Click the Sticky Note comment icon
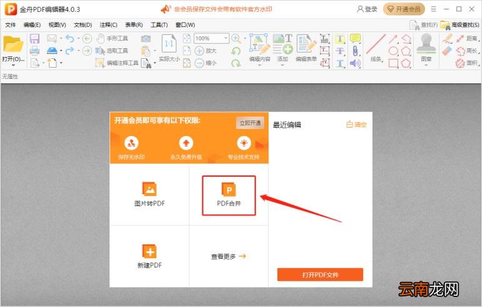 (355, 38)
